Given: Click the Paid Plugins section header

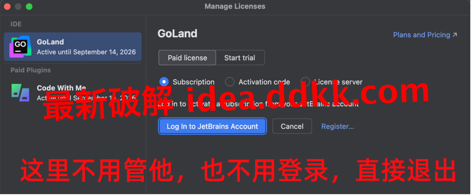Looking at the screenshot, I should [31, 70].
